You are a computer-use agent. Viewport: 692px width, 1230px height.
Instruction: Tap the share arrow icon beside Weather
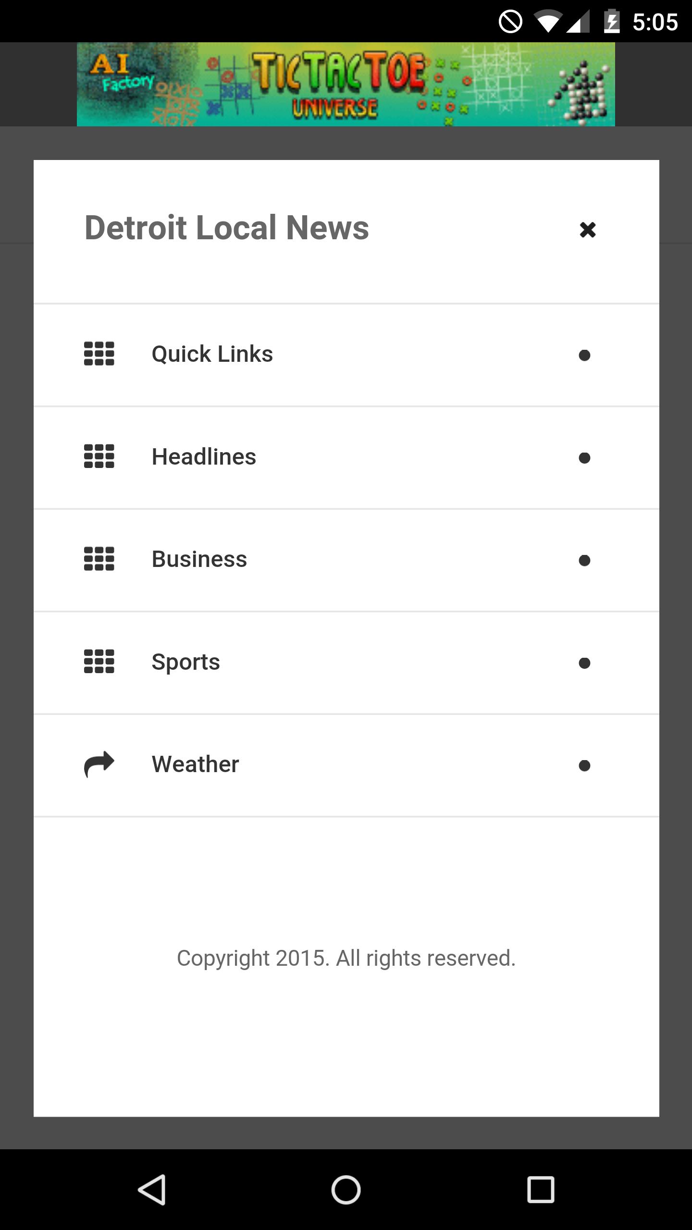pos(99,764)
